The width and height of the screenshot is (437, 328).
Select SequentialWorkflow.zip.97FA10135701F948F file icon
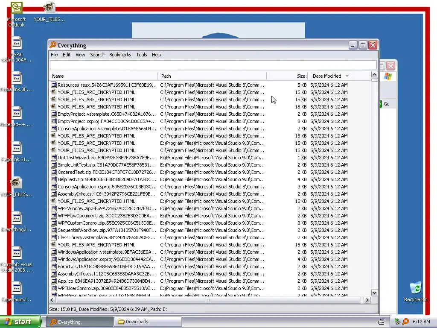click(x=53, y=230)
